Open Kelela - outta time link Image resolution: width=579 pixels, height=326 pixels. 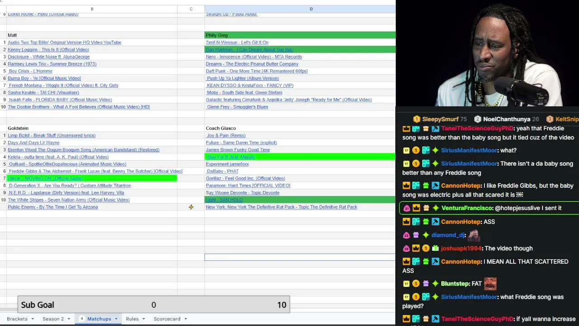click(x=58, y=157)
